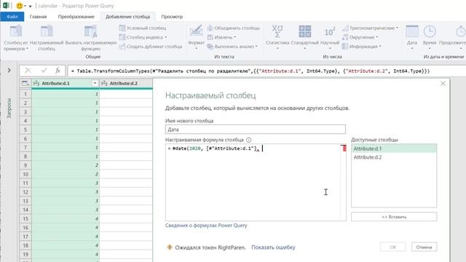Click the Column From Examples icon
The width and height of the screenshot is (466, 262).
pyautogui.click(x=16, y=31)
